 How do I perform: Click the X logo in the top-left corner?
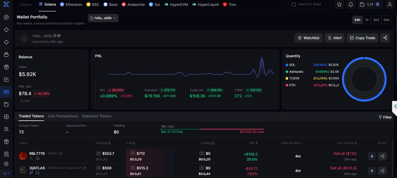pyautogui.click(x=6, y=4)
